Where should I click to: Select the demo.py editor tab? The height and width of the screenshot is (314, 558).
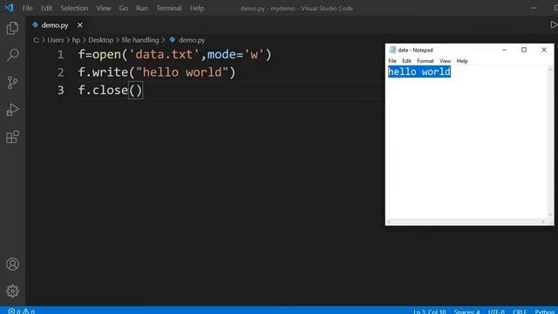[55, 25]
